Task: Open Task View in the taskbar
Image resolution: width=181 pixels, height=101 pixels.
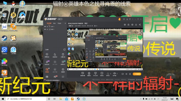Action: tap(55, 99)
